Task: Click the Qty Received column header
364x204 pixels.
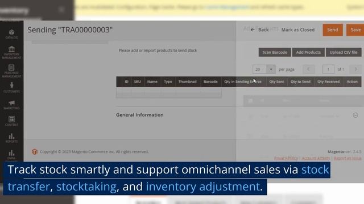Action: point(329,82)
